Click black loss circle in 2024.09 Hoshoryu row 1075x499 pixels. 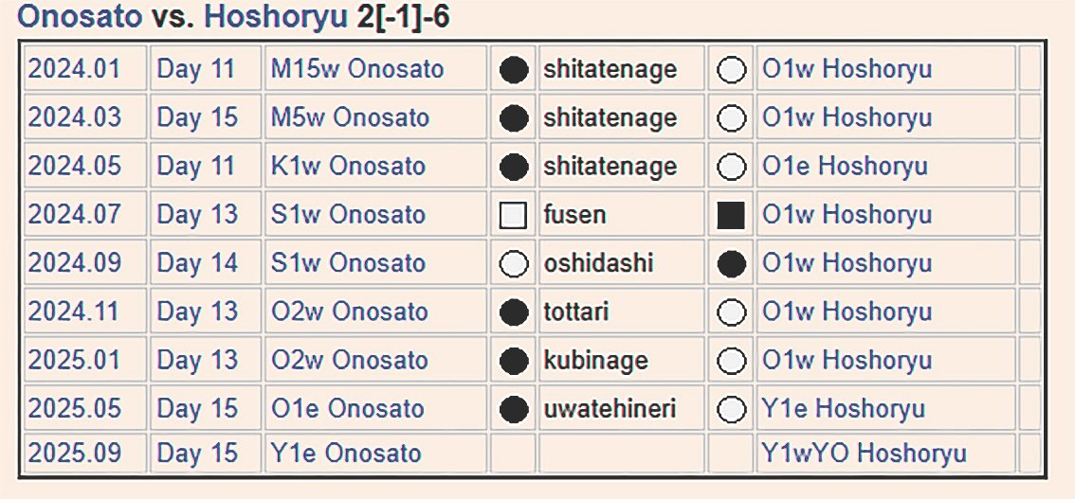(731, 264)
